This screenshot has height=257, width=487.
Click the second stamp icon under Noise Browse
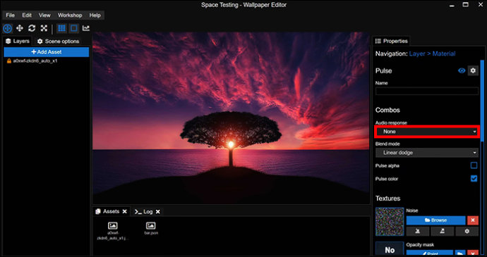(443, 231)
